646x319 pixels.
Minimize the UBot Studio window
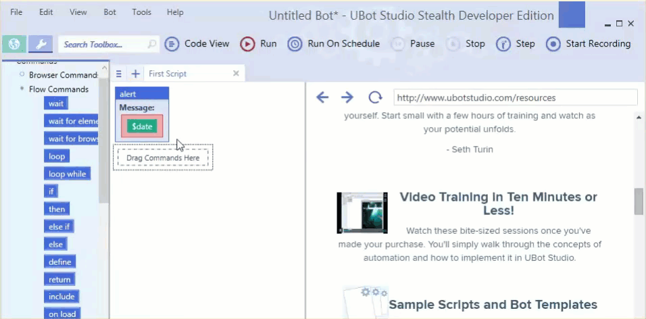click(607, 24)
